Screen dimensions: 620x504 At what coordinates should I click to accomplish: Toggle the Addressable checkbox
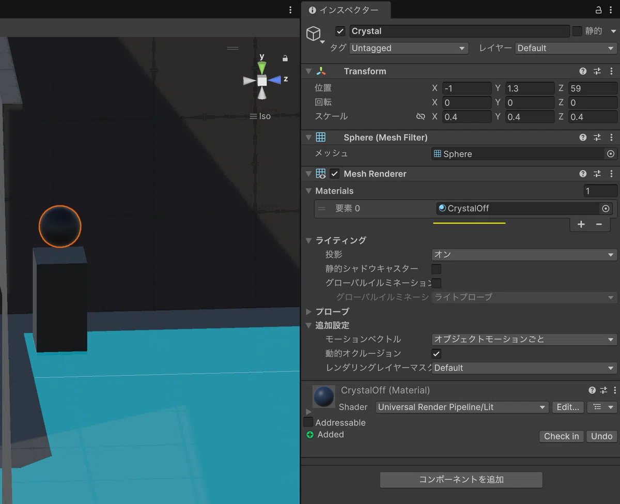[x=308, y=422]
